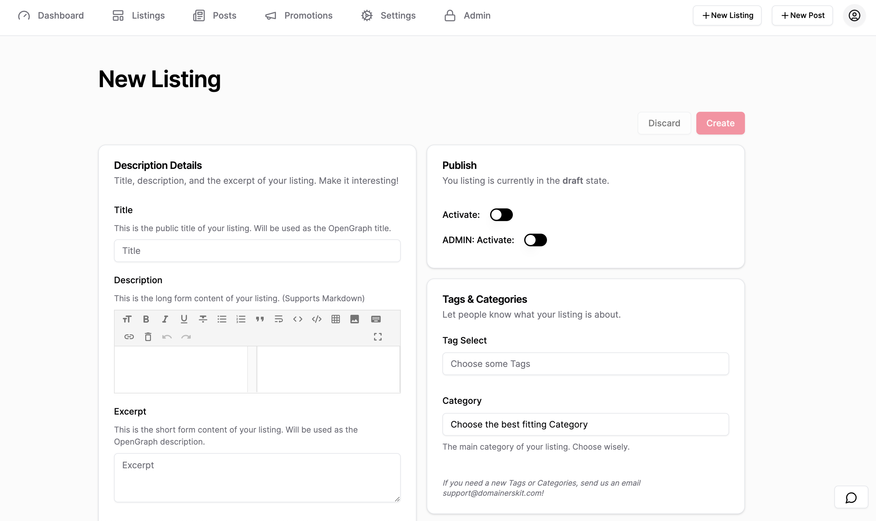Clear editor content with trash icon

point(148,337)
